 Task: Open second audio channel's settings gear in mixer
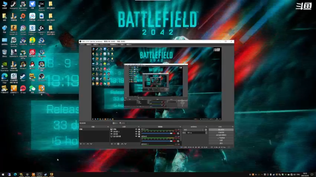pos(178,141)
